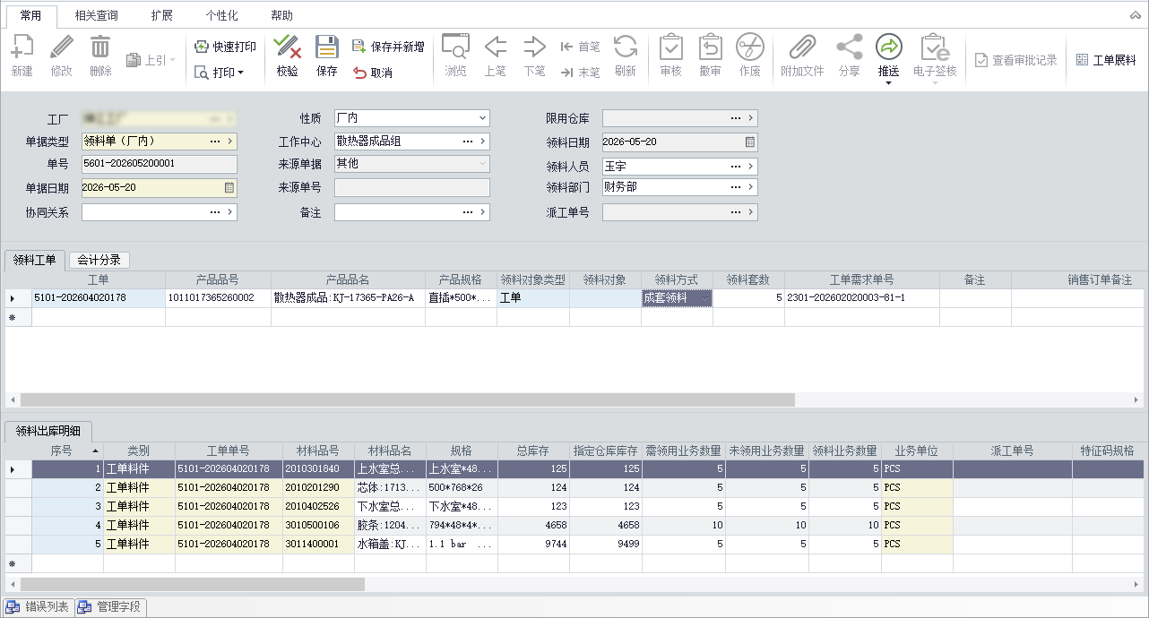
Task: Click the horizontal scrollbar of 领料出库明细 grid
Action: click(x=193, y=584)
